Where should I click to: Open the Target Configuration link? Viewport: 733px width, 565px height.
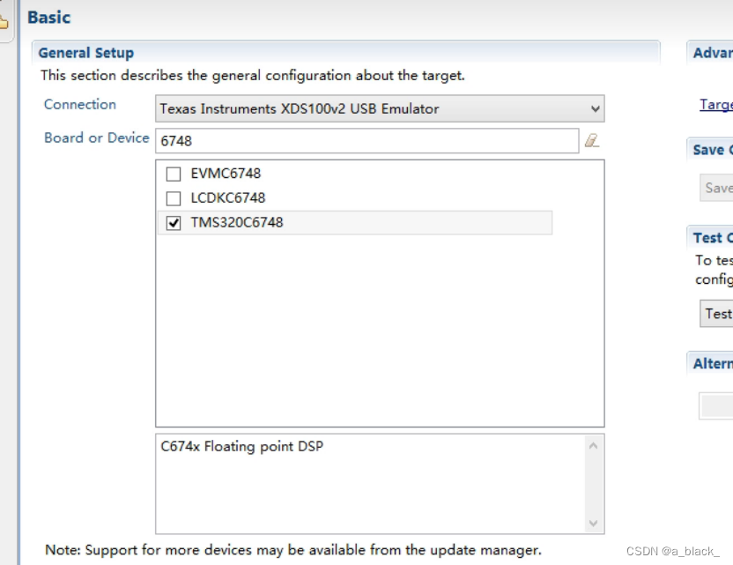point(715,104)
